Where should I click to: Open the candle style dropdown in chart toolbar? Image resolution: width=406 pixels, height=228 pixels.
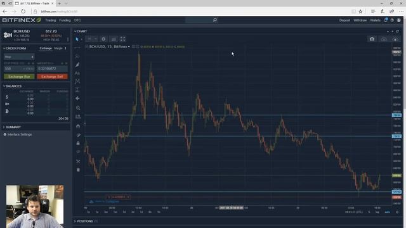[x=91, y=39]
